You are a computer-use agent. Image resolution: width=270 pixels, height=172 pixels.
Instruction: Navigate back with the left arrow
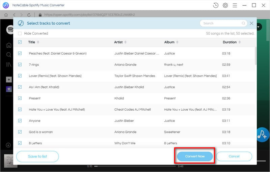coord(14,15)
